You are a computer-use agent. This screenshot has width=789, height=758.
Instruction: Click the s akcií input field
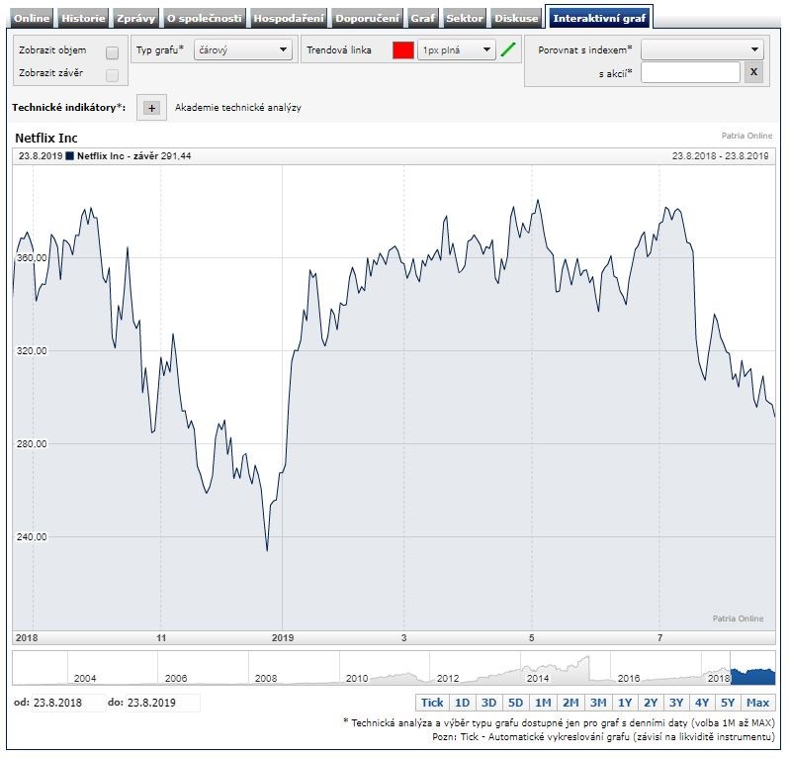[689, 72]
